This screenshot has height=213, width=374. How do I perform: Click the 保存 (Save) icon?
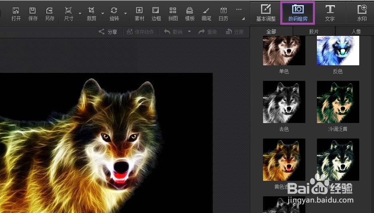pos(33,14)
